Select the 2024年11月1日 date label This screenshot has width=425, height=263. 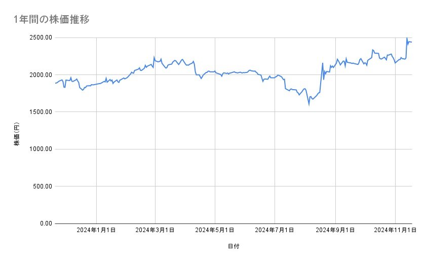(x=395, y=231)
